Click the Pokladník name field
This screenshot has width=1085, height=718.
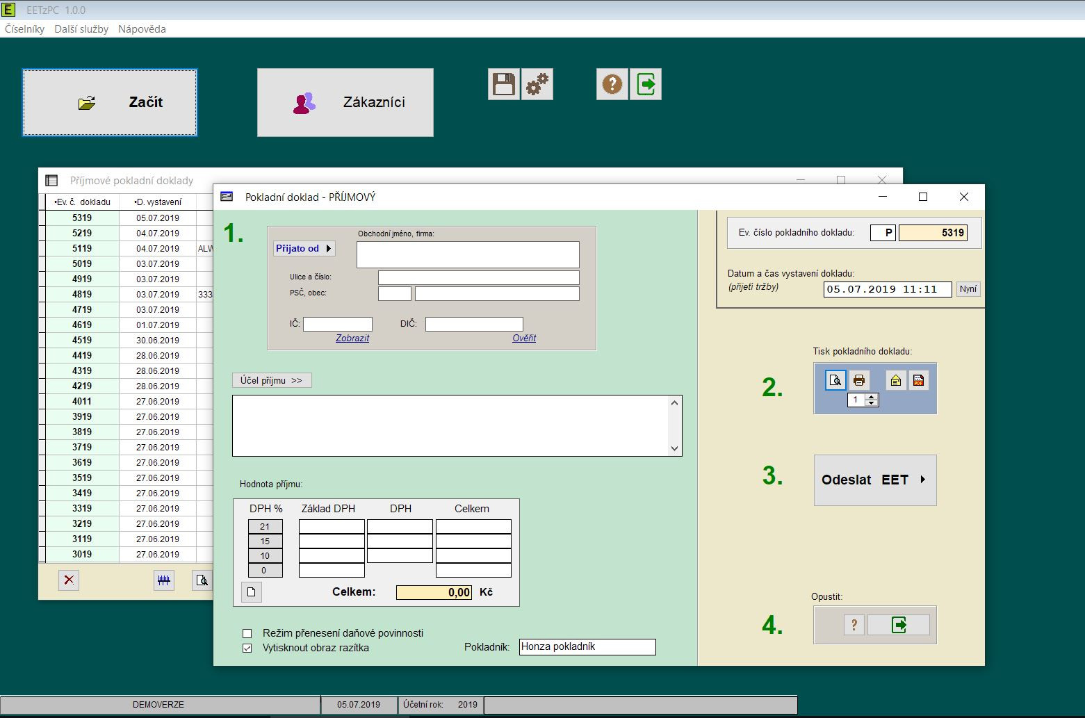587,646
